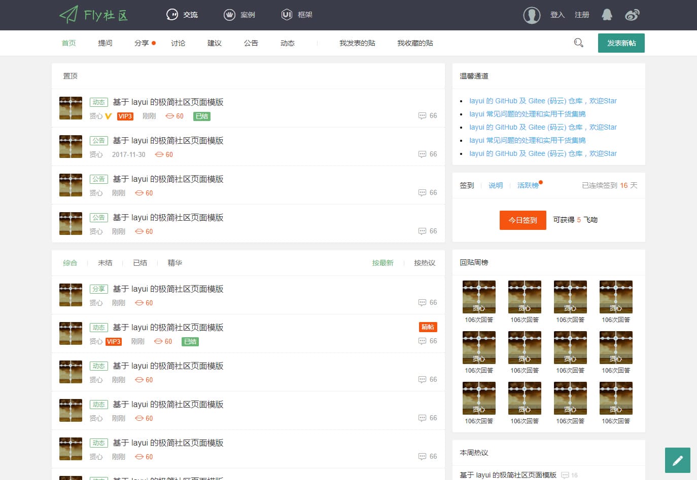Click the orange 今日签到 button
The height and width of the screenshot is (480, 697).
(x=522, y=220)
